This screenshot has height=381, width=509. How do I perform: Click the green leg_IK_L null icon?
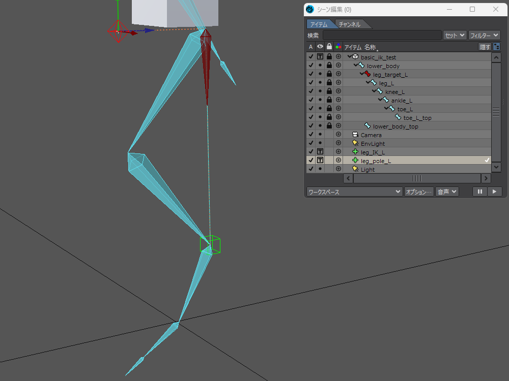pos(355,152)
